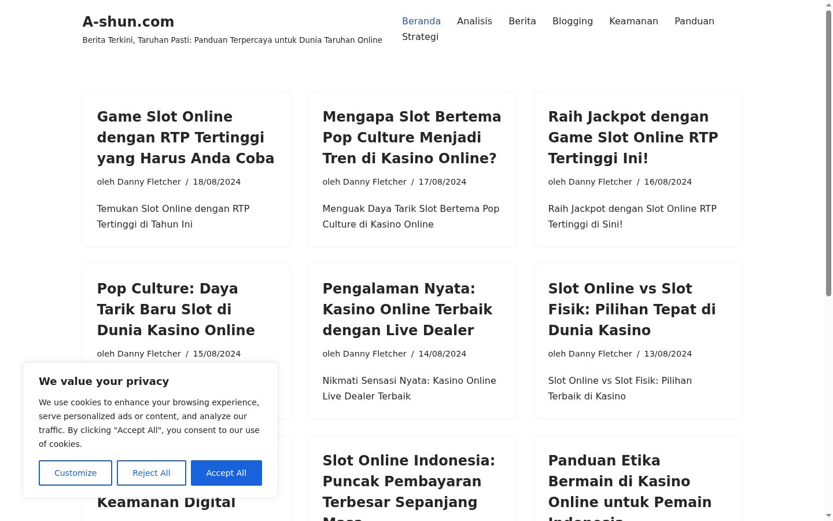Read 'Pengalaman Nyata: Kasino Online Terbaik dengan Live Dealer'

pyautogui.click(x=407, y=309)
